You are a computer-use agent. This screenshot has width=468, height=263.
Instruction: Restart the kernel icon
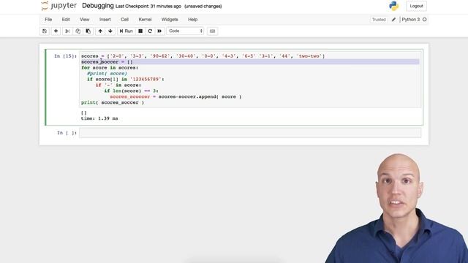coord(150,31)
